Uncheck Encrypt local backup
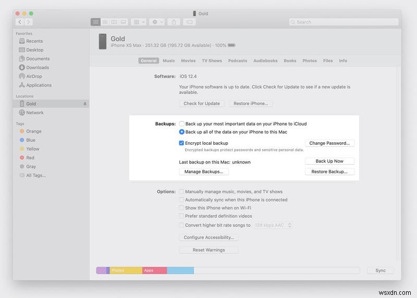Screen dimensions: 417x298 pos(182,143)
